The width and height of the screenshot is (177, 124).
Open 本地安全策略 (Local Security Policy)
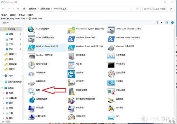click(x=78, y=91)
